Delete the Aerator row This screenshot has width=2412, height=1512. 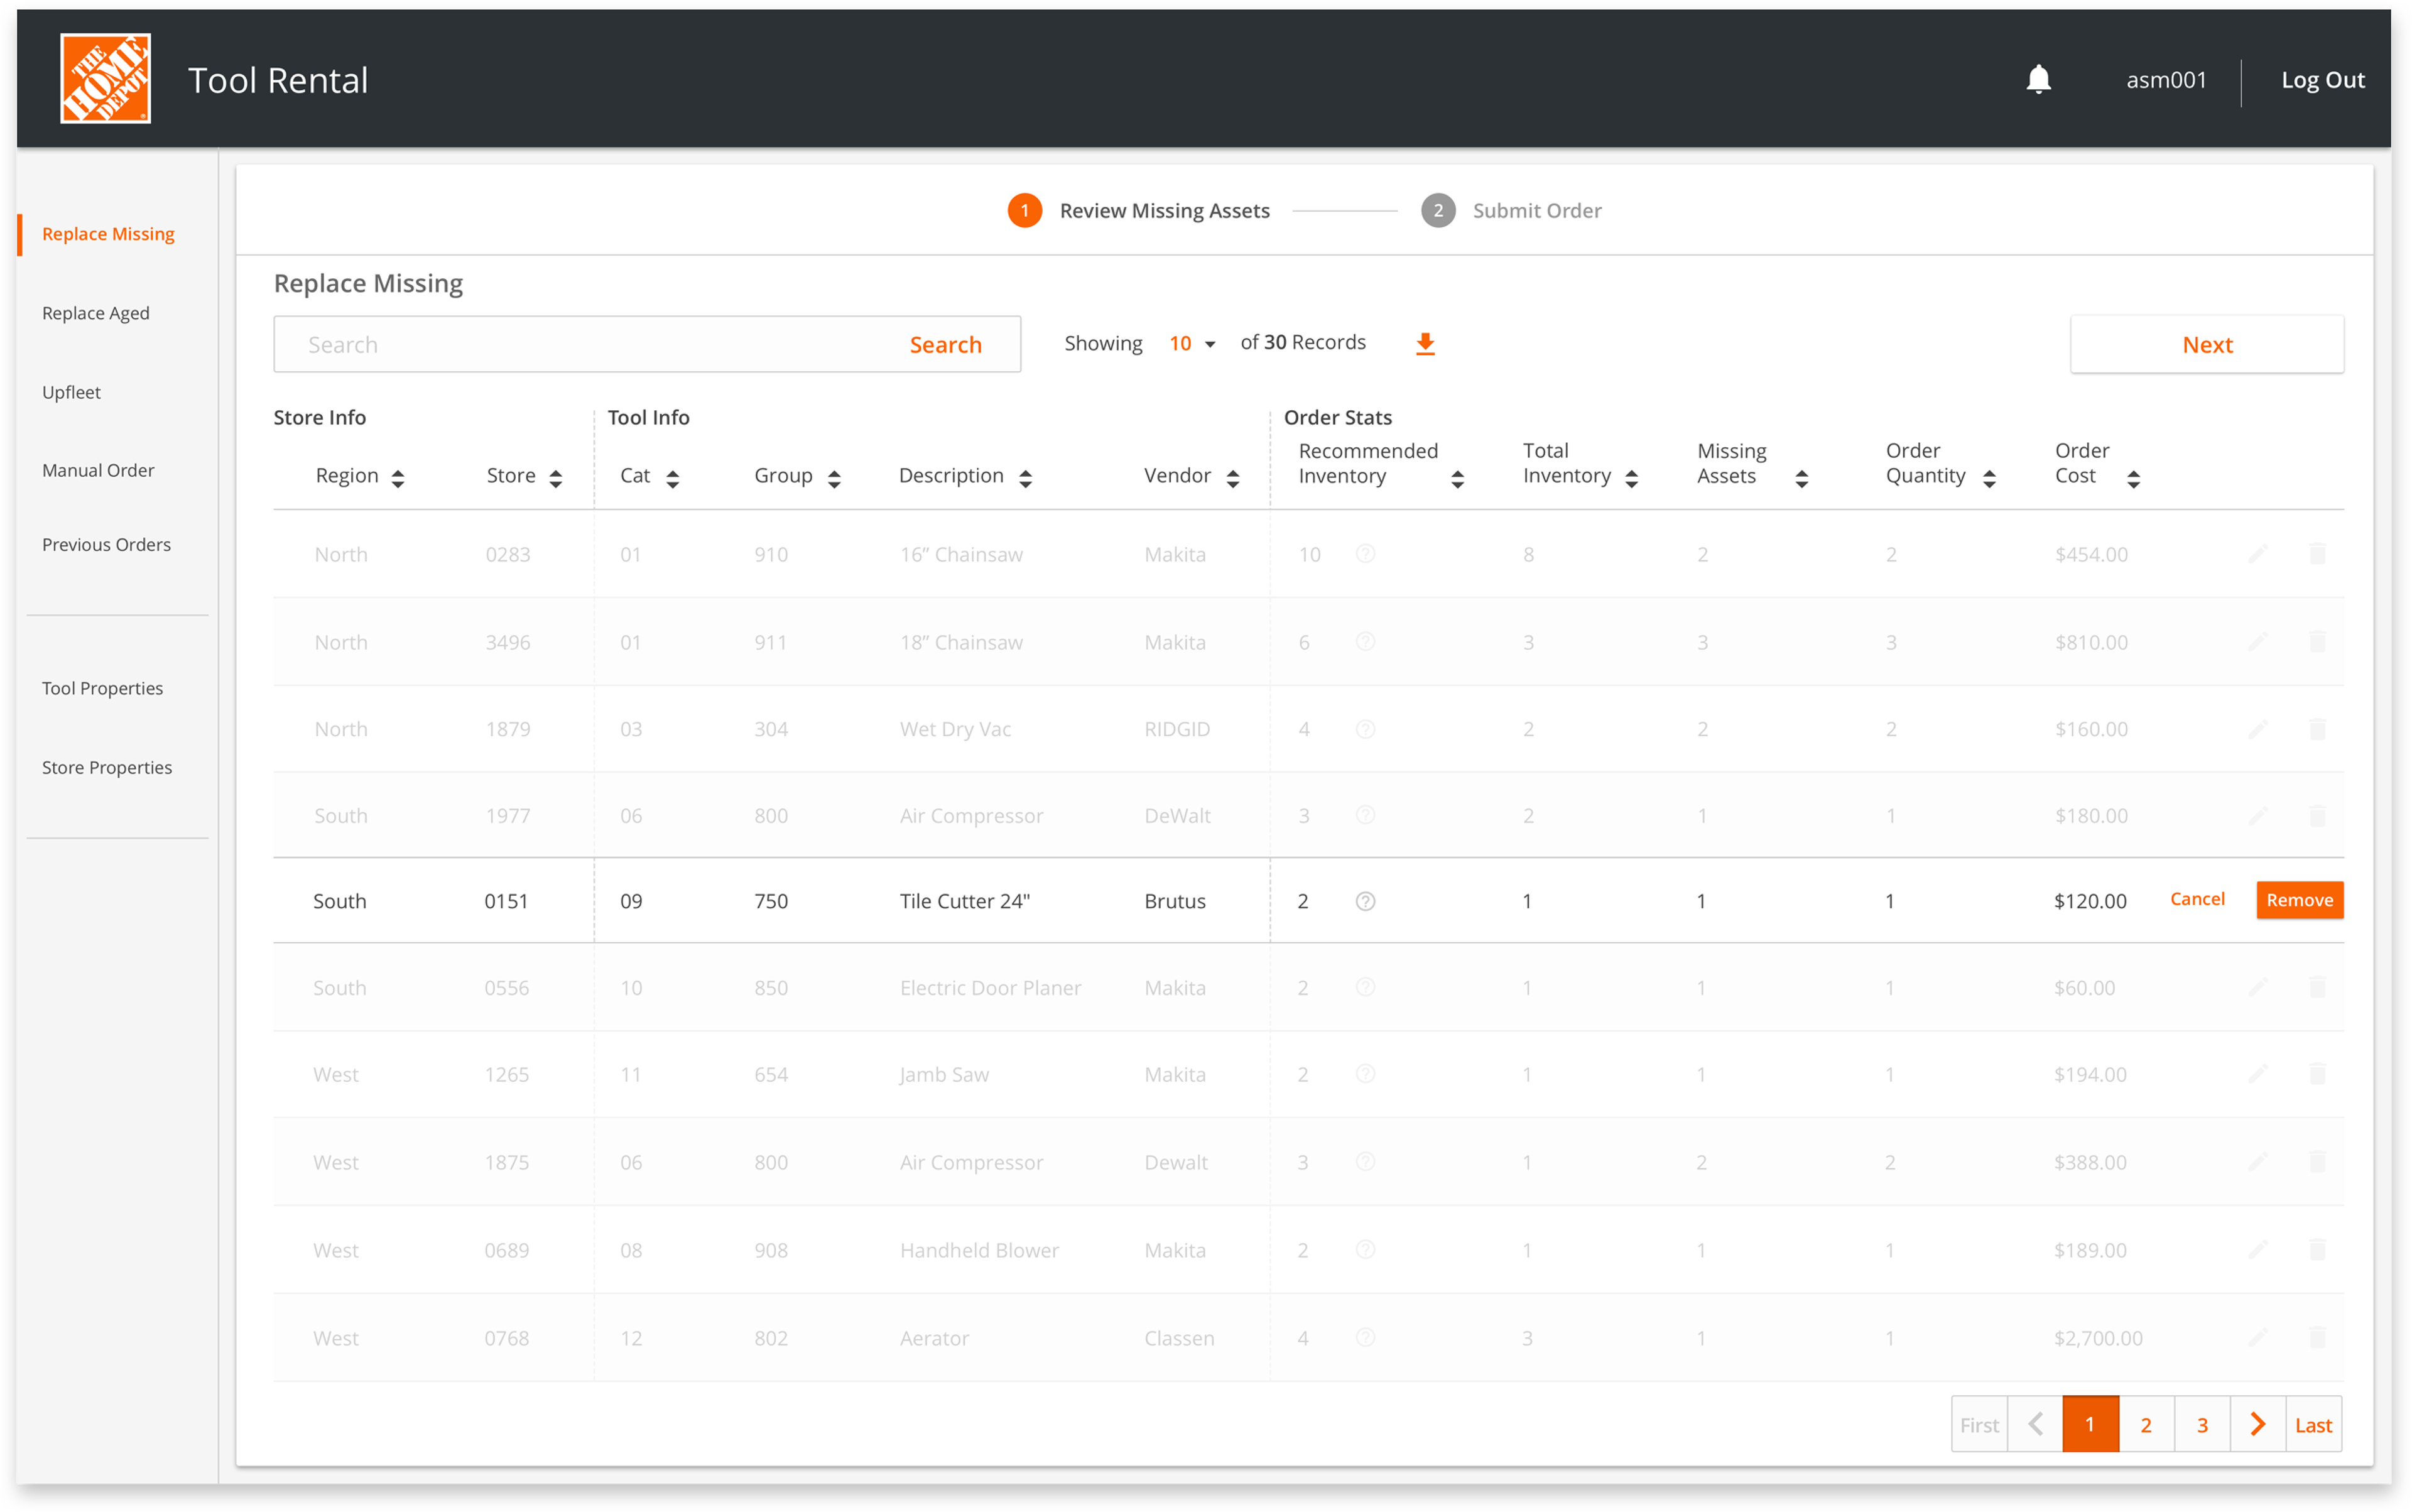[x=2317, y=1338]
